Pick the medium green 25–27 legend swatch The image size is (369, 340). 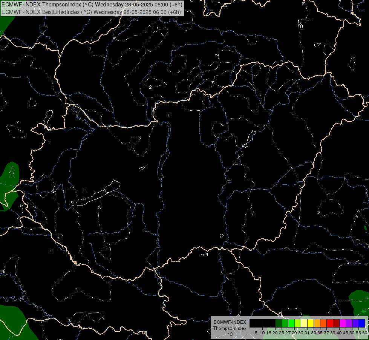285,323
